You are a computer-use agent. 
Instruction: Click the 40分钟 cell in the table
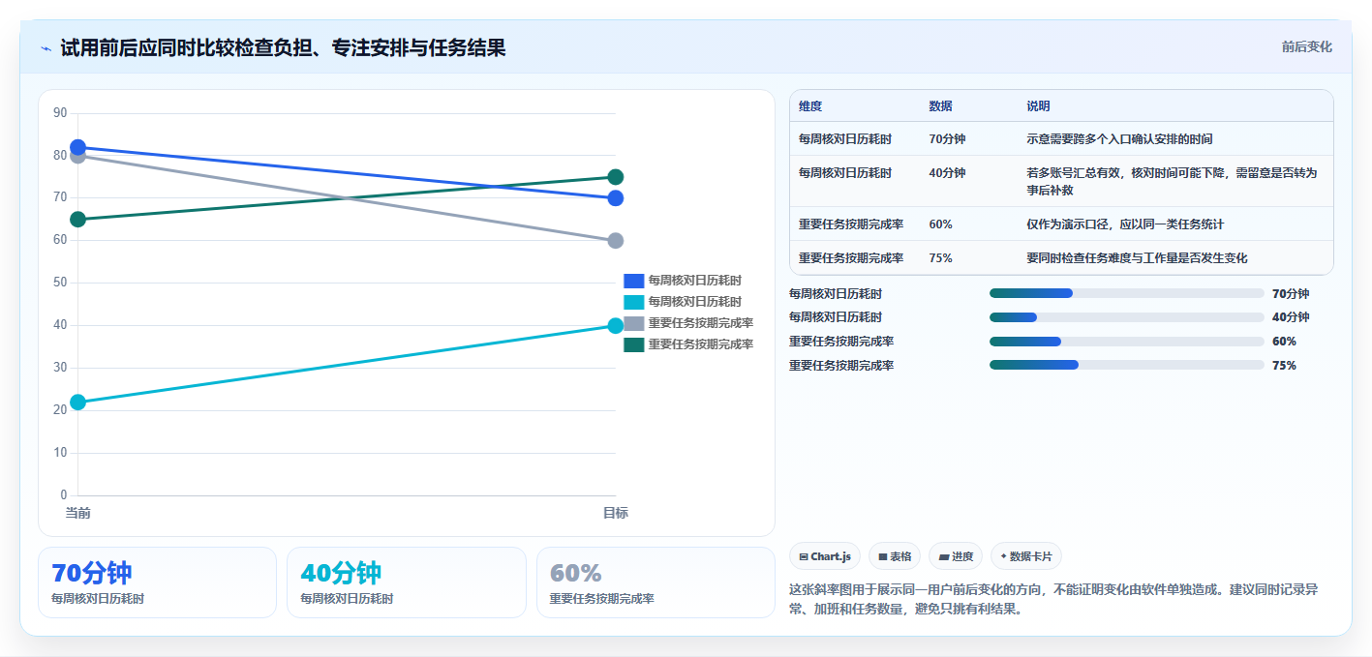coord(947,173)
